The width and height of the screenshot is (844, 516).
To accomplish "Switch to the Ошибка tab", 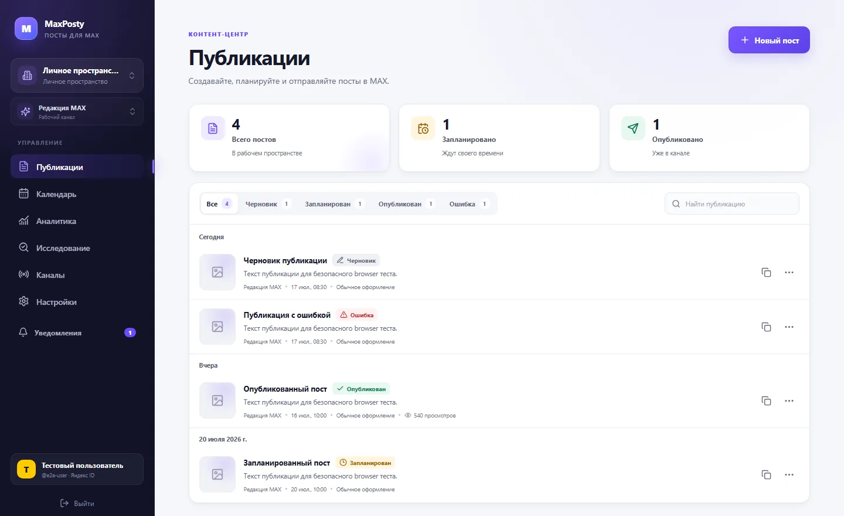I will click(469, 203).
